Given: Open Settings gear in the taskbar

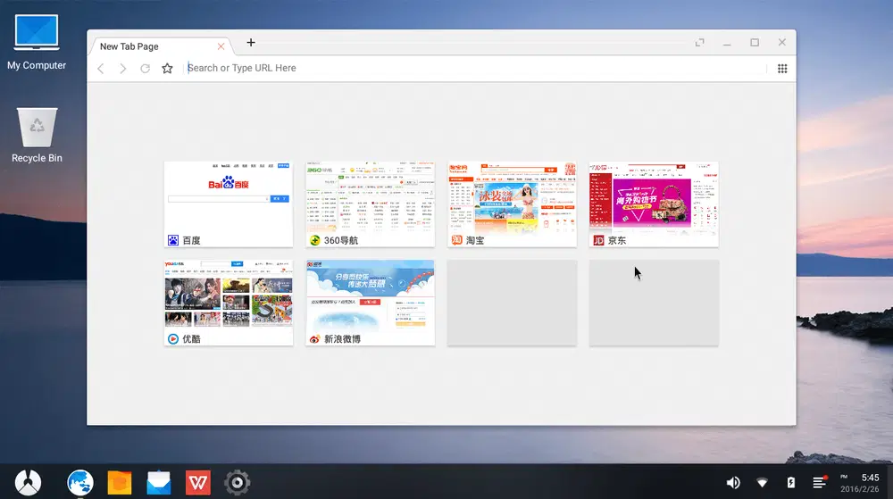Looking at the screenshot, I should coord(238,483).
